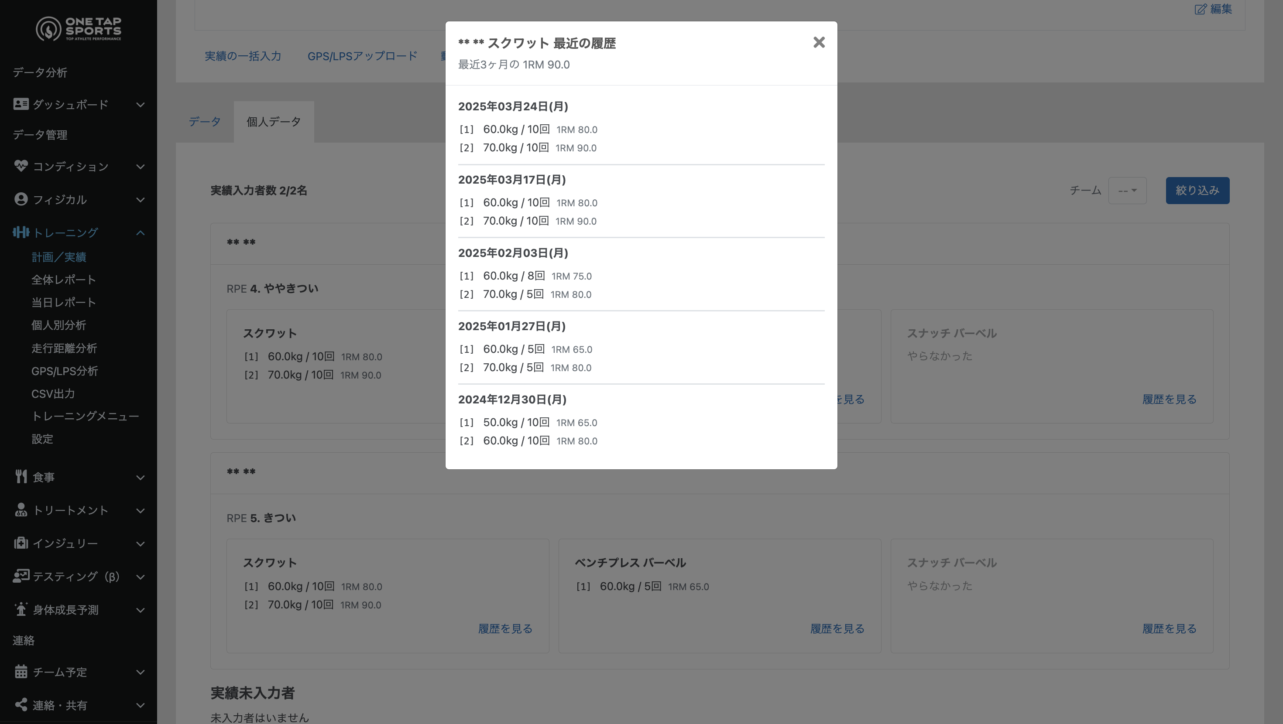The width and height of the screenshot is (1283, 724).
Task: Click the 2025年03月17日(月) history date
Action: (512, 179)
